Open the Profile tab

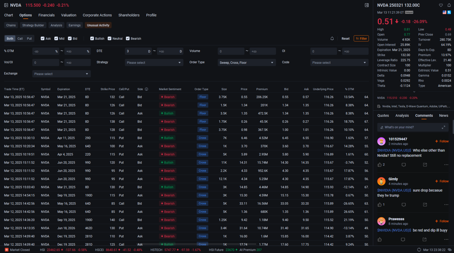(x=151, y=15)
